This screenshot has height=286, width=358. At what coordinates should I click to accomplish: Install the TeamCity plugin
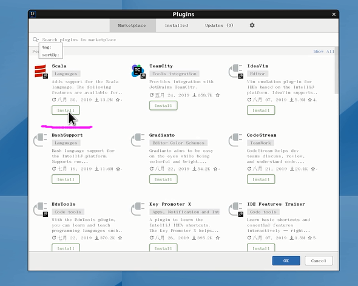tap(163, 106)
